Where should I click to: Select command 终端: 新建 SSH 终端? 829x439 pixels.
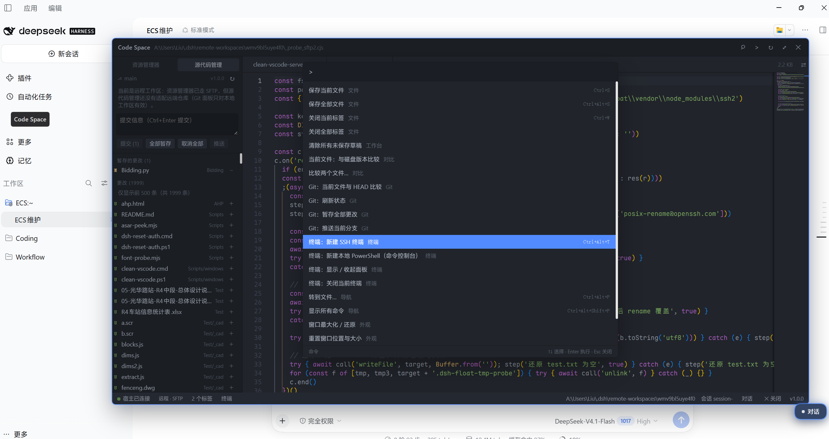click(x=459, y=242)
